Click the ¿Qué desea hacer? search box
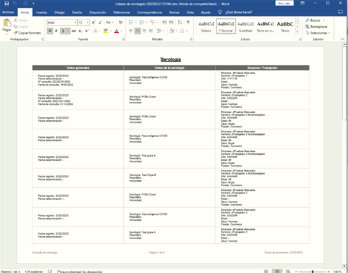Screen dimensions: 348x273 238,13
